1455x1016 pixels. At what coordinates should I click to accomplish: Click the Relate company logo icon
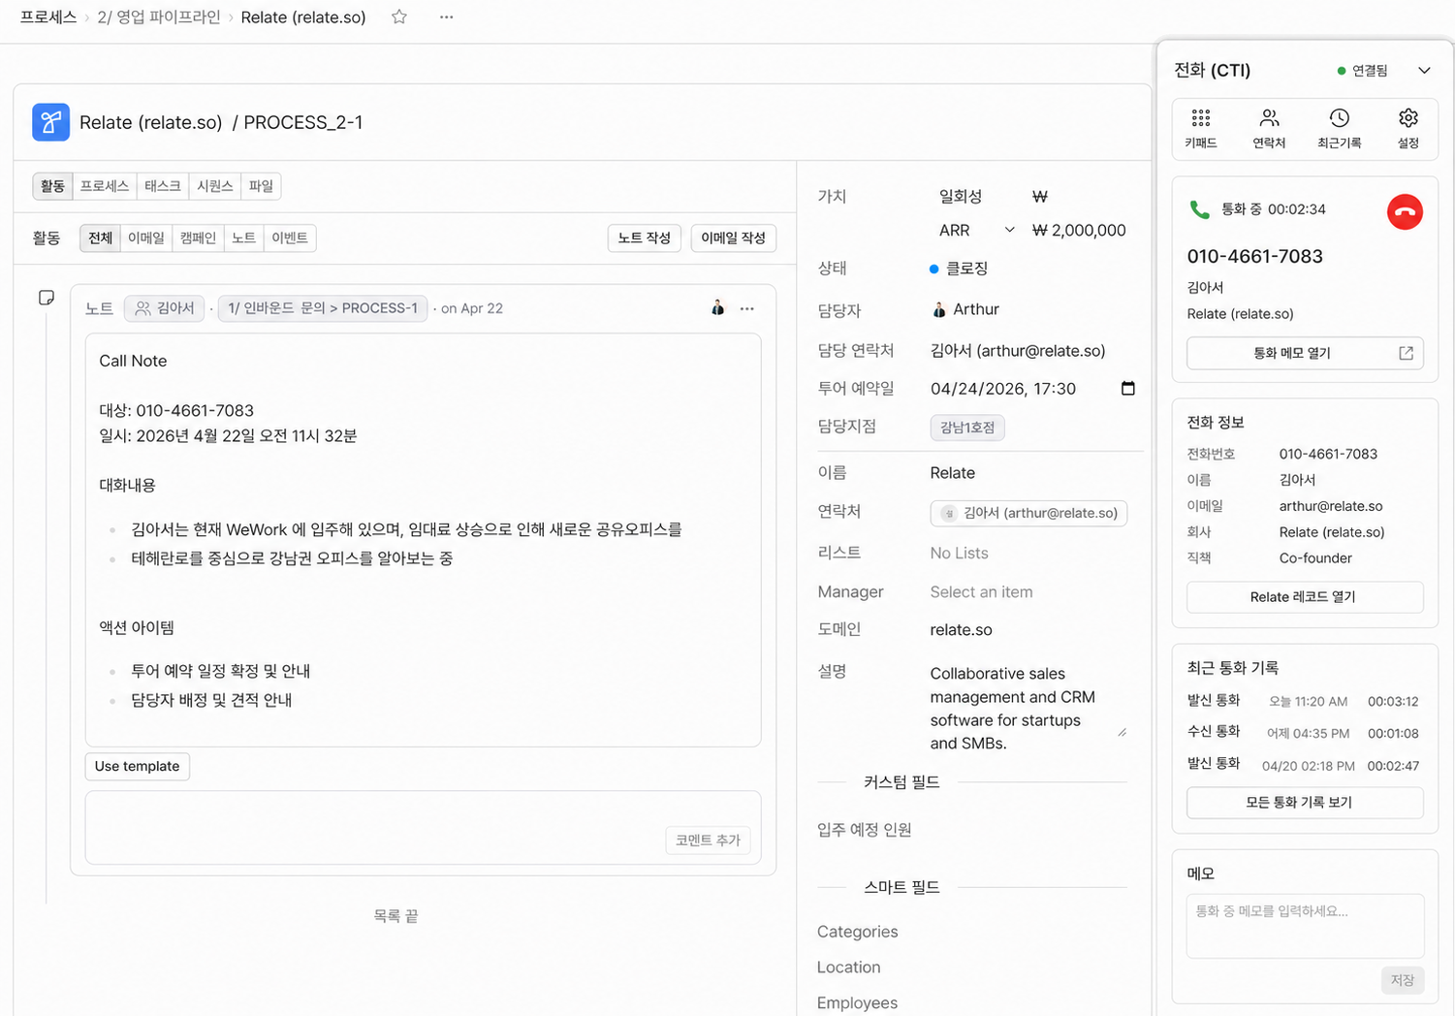[50, 122]
